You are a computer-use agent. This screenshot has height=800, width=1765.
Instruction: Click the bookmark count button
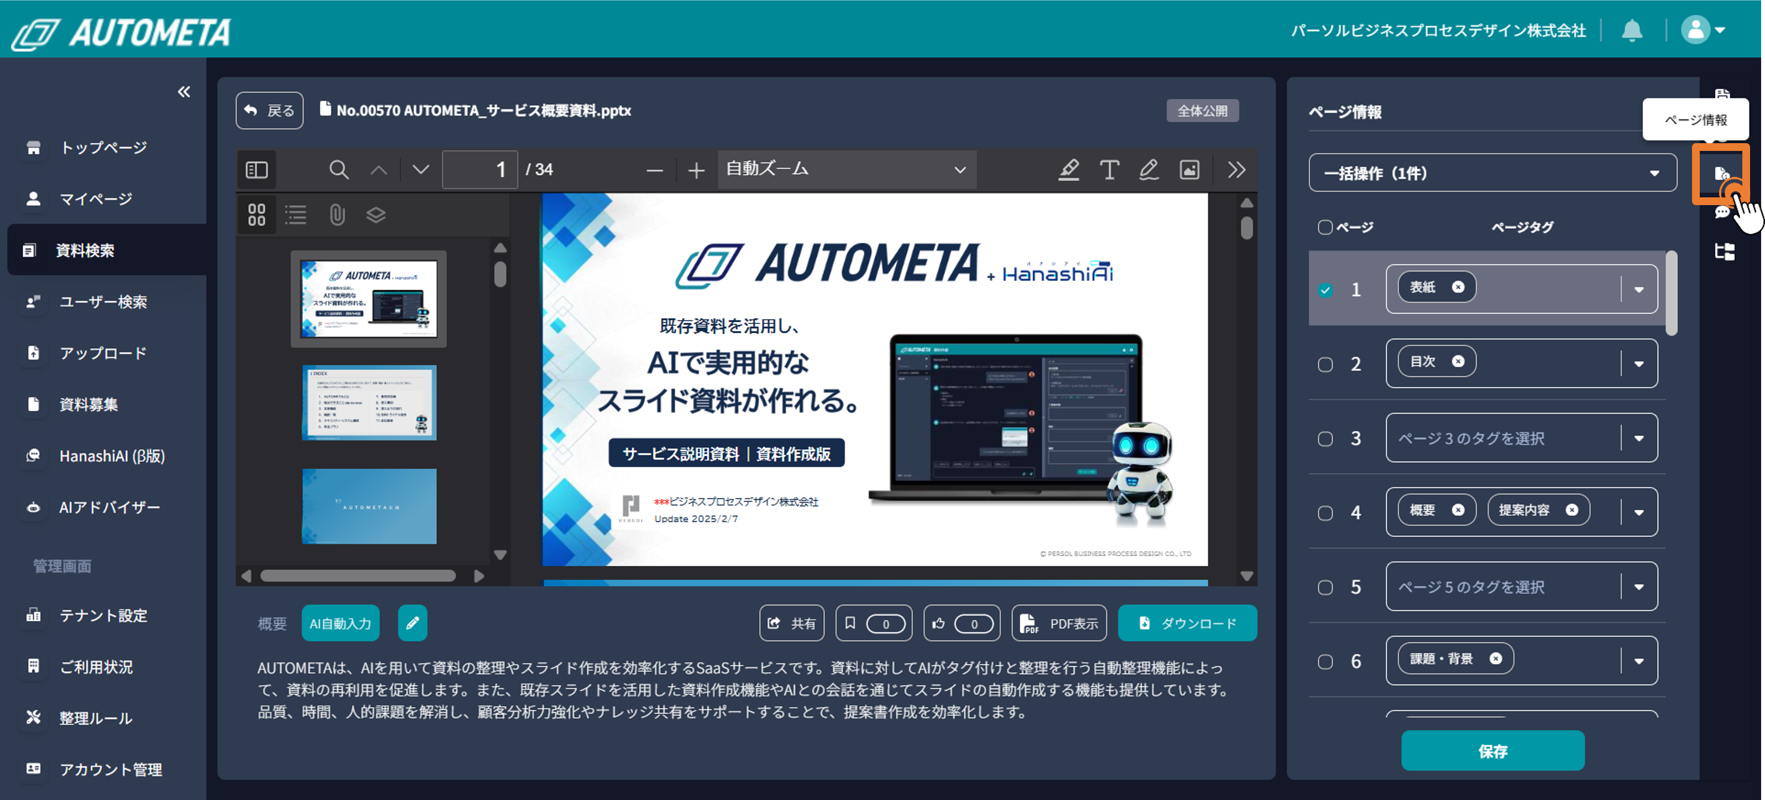coord(873,623)
